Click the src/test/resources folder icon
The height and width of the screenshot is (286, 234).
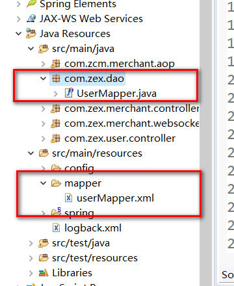[x=44, y=258]
